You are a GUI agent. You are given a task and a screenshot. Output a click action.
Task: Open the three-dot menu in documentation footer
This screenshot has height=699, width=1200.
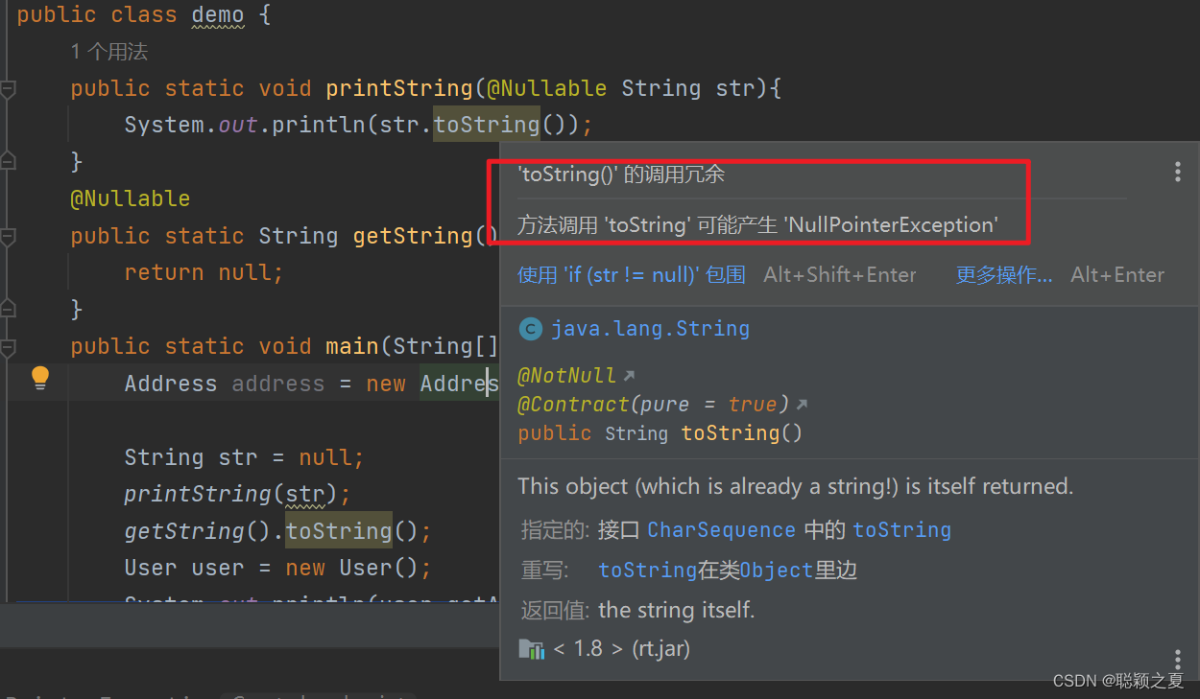tap(1177, 660)
